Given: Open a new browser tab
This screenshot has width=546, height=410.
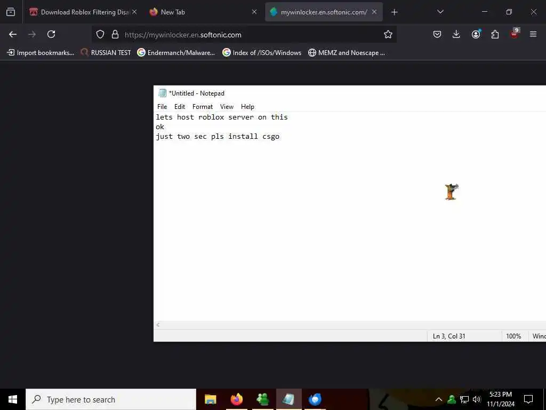Looking at the screenshot, I should point(394,12).
